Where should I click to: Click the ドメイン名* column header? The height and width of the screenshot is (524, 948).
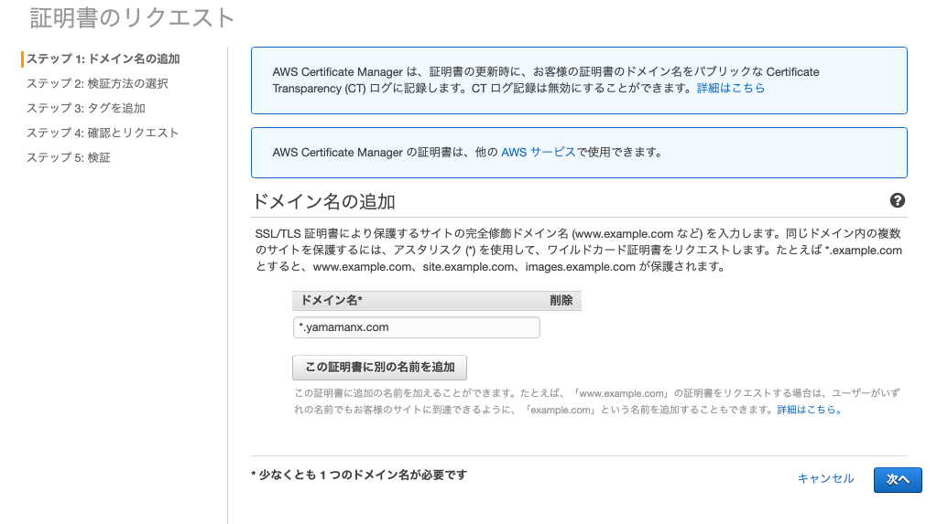pos(332,301)
